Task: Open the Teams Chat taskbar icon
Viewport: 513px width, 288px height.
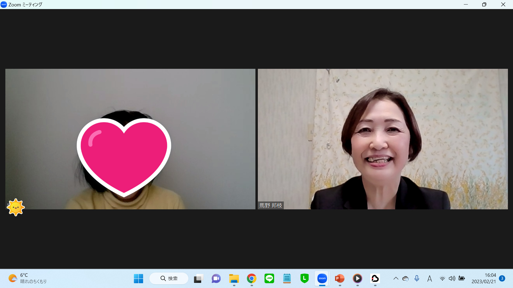Action: (x=216, y=278)
